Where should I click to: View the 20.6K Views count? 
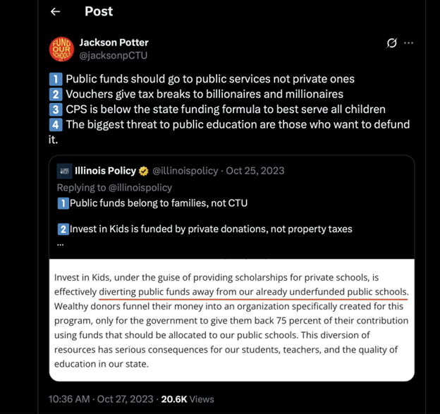185,398
